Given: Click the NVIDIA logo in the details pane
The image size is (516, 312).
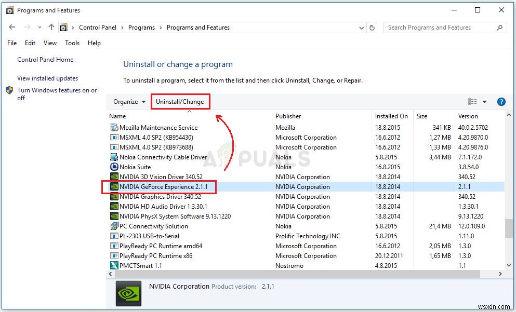Looking at the screenshot, I should pos(128,293).
